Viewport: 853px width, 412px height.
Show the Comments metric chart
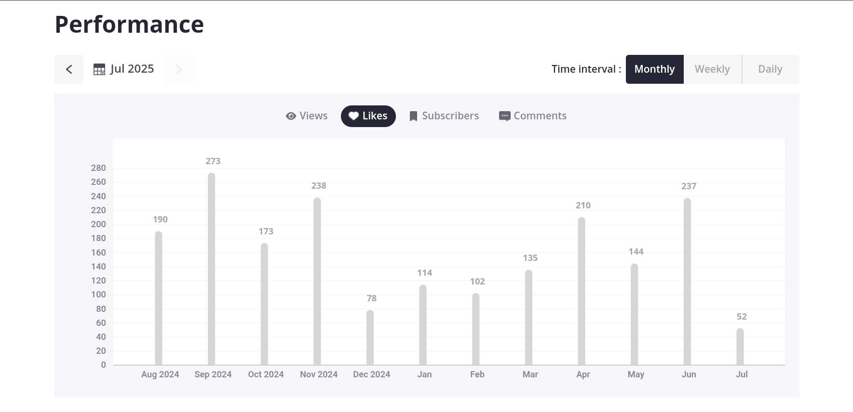(x=540, y=116)
